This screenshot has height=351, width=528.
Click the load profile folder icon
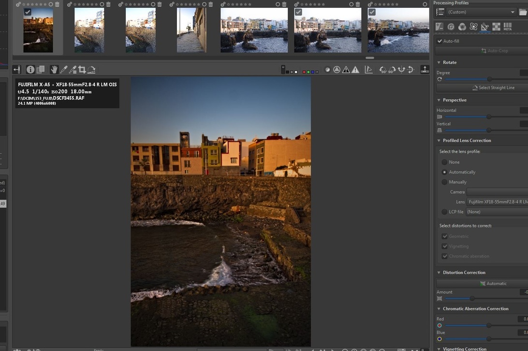point(523,12)
